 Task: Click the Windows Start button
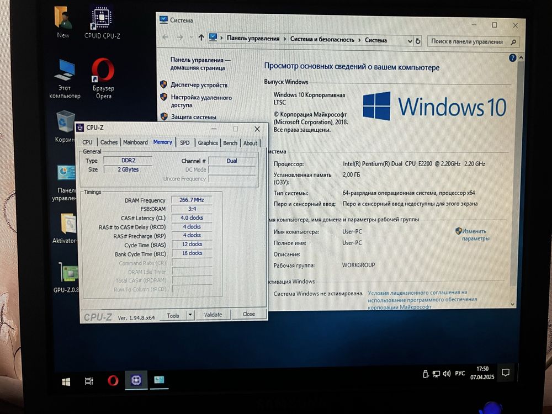66,381
